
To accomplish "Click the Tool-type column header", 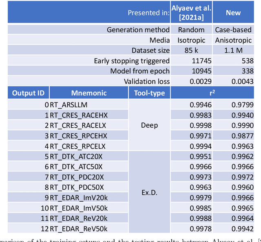I will (149, 93).
